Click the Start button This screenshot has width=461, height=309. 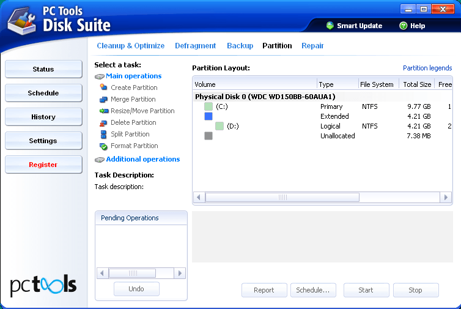[366, 290]
